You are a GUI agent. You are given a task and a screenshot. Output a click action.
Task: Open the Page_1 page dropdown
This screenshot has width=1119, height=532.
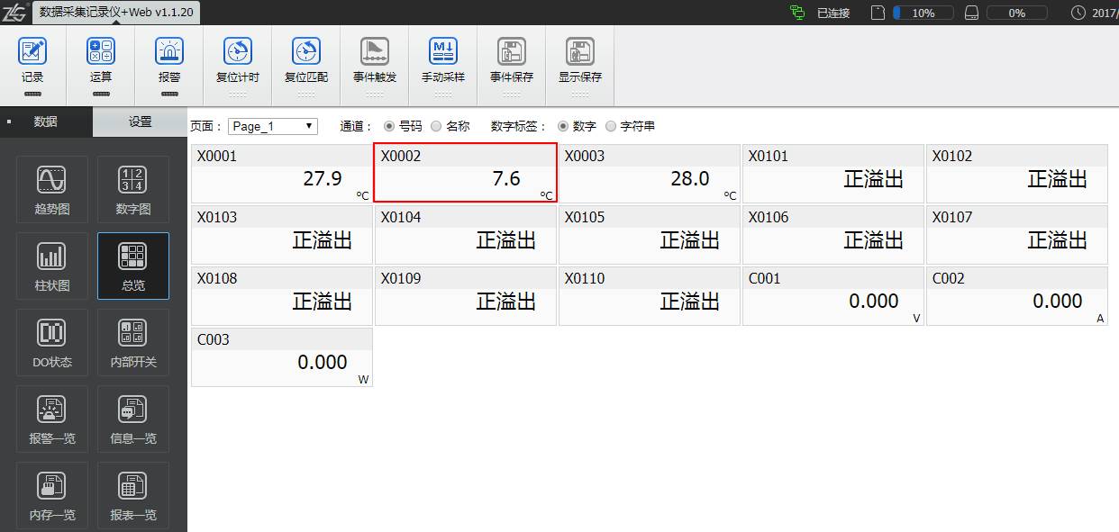coord(272,126)
